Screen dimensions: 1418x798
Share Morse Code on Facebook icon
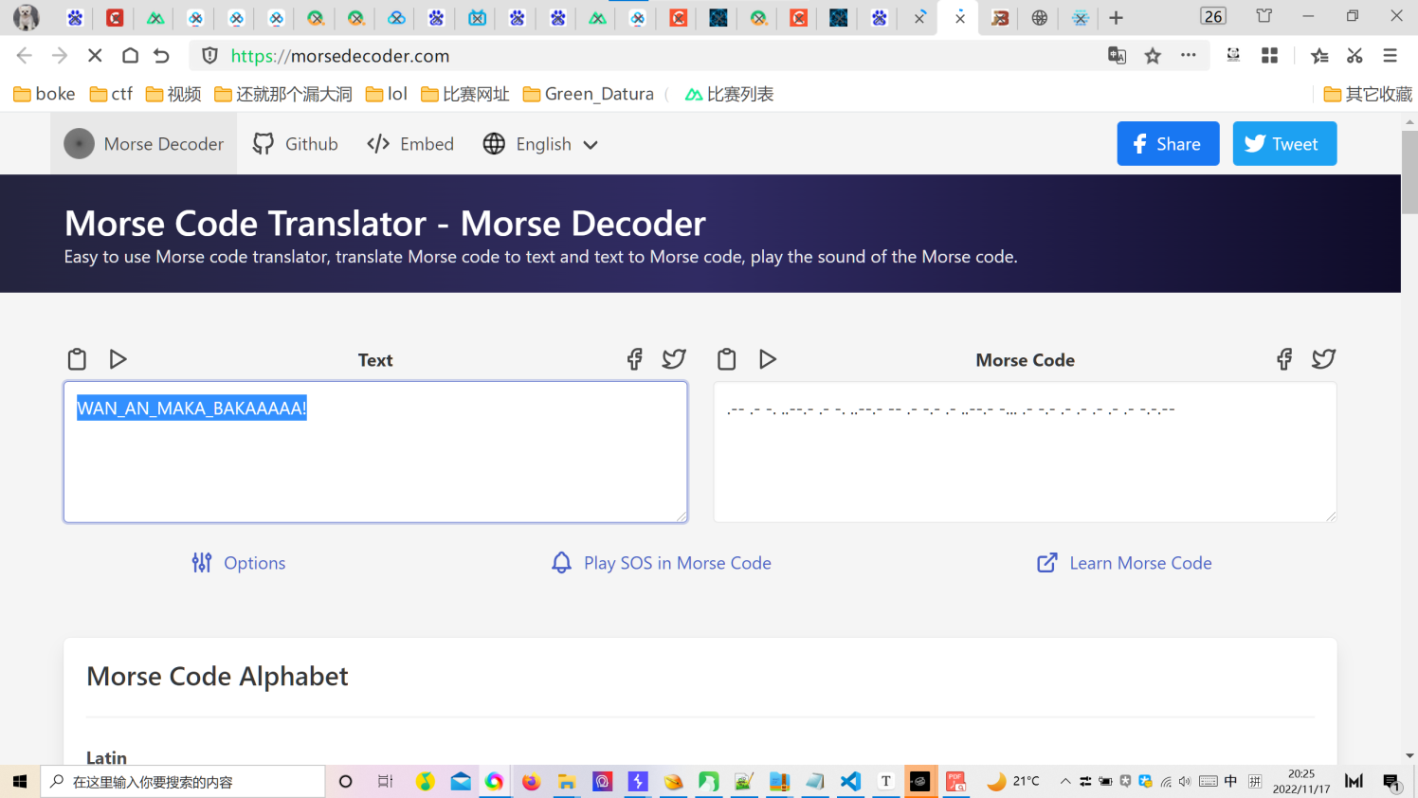[1283, 359]
